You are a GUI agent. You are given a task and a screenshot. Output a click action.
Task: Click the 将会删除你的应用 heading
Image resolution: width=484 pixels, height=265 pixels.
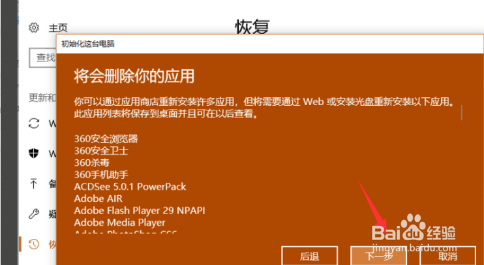coord(134,76)
